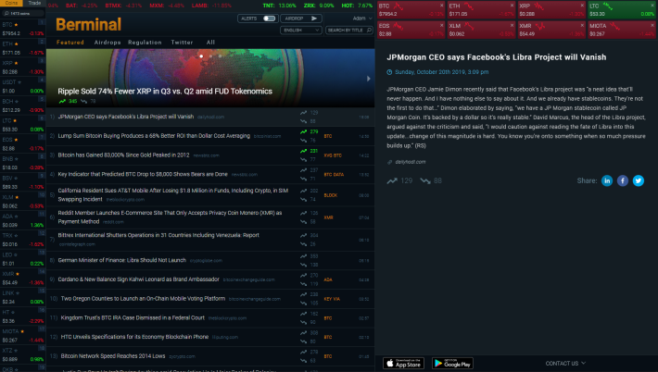Viewport: 658px width, 372px height.
Task: Close the ETH ticker card
Action: pos(512,6)
